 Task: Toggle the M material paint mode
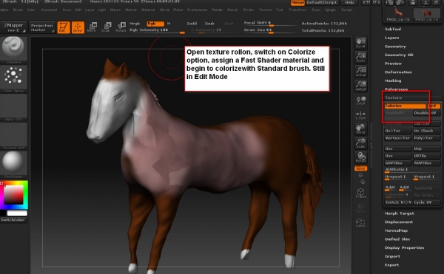point(169,24)
